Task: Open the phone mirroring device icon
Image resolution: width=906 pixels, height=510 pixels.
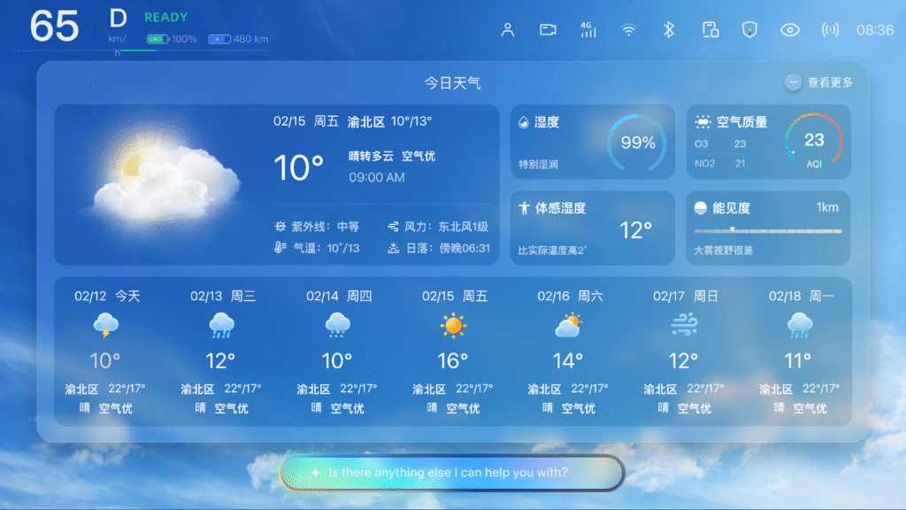Action: (710, 29)
